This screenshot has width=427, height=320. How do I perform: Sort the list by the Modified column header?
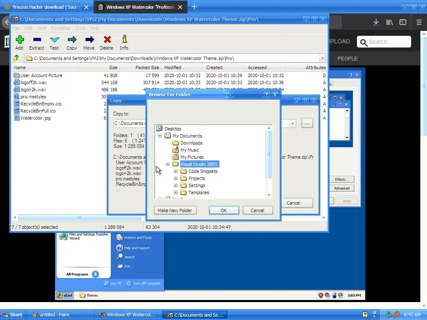tap(182, 67)
